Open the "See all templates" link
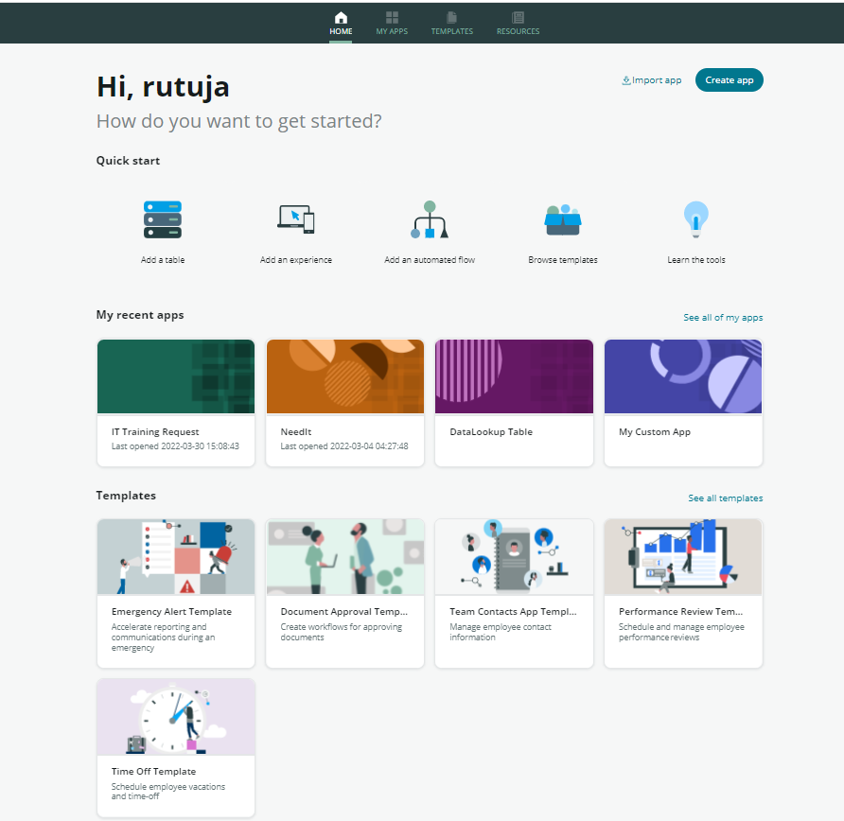This screenshot has width=844, height=821. click(725, 498)
